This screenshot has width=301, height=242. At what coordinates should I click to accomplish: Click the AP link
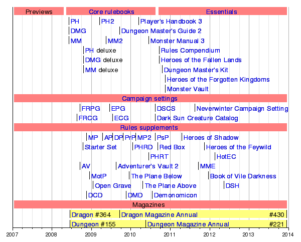[108, 137]
